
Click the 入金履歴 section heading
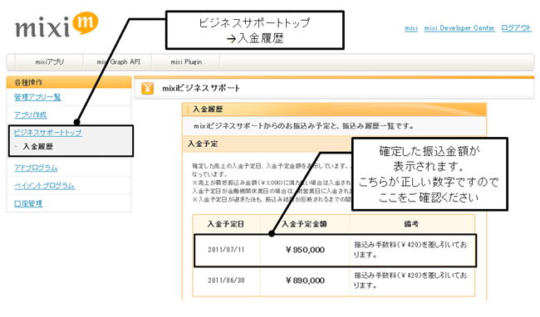pos(208,110)
